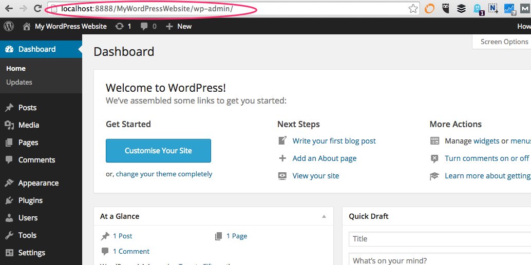
Task: Open the stacked layers extension icon
Action: coord(462,8)
